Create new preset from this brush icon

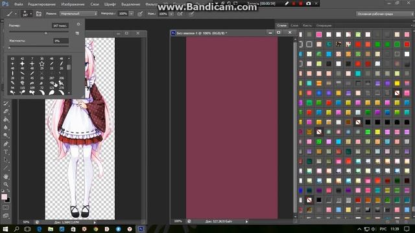pyautogui.click(x=77, y=33)
